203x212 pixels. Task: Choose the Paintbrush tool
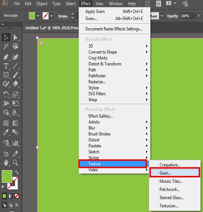click(16, 75)
